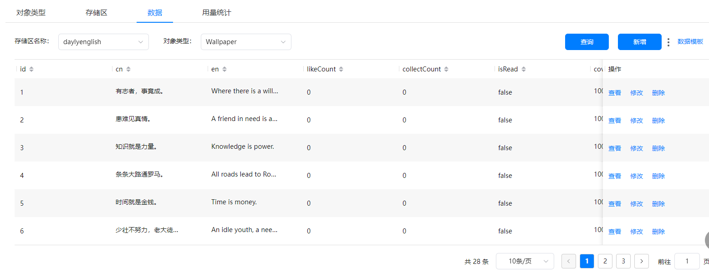Sort by en column arrows
Viewport: 709px width, 273px height.
click(x=224, y=69)
